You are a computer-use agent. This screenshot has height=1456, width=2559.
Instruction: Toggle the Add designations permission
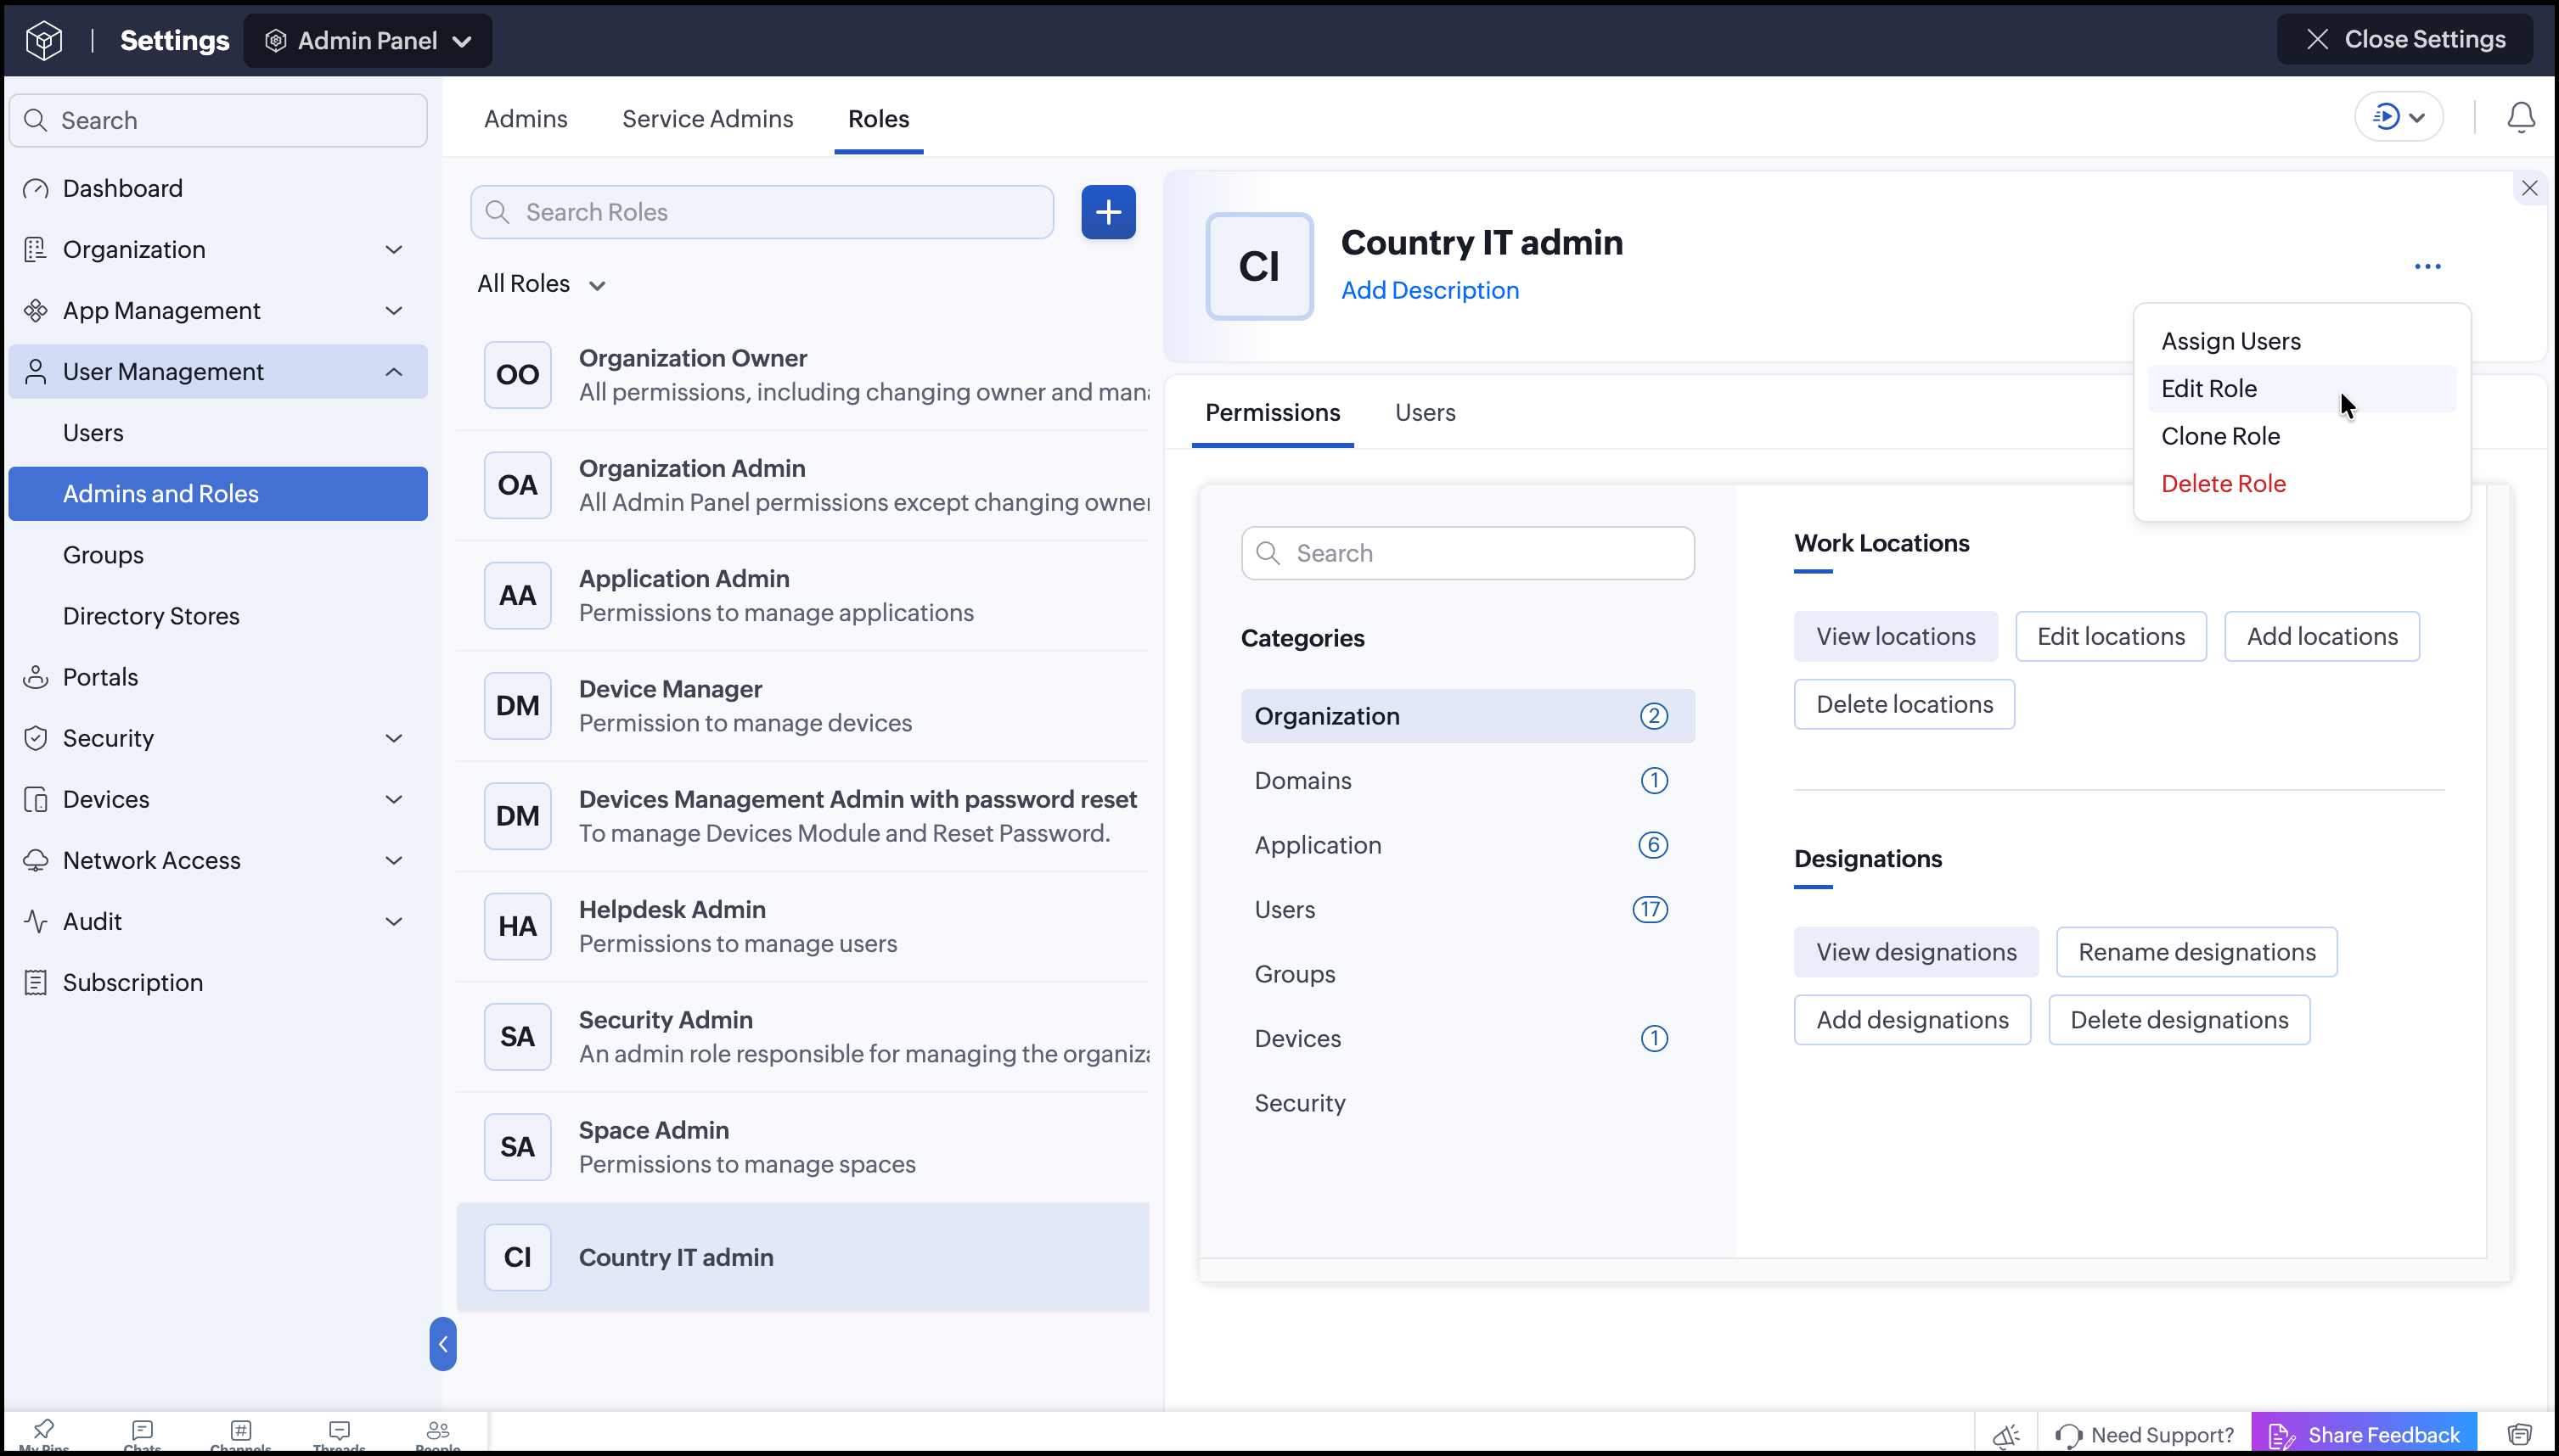[x=1912, y=1020]
